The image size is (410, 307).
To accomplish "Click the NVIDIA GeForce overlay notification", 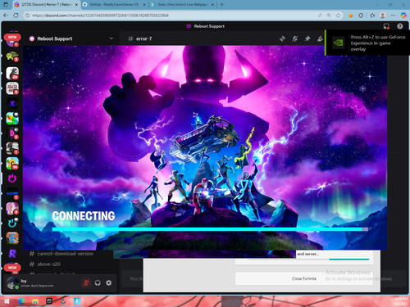I will [367, 43].
